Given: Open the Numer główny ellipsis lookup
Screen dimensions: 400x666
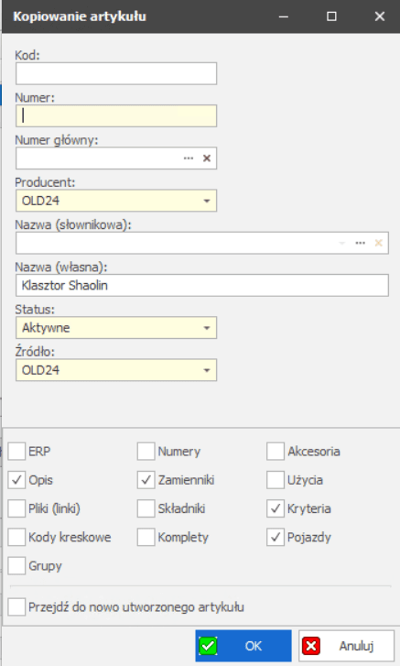Looking at the screenshot, I should (189, 158).
